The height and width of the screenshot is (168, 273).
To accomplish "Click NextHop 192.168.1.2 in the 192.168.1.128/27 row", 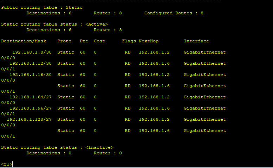I will [x=154, y=119].
